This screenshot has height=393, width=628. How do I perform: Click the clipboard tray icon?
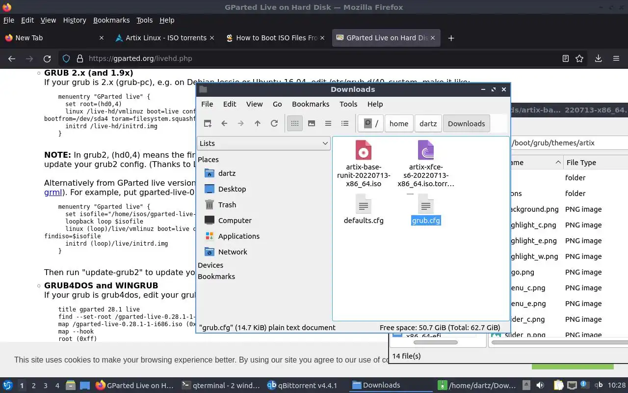(x=558, y=385)
